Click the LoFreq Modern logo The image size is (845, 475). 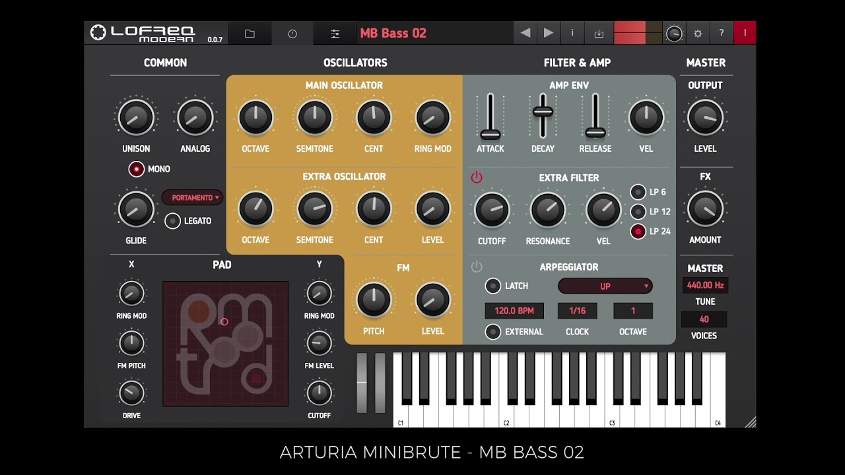[x=143, y=33]
